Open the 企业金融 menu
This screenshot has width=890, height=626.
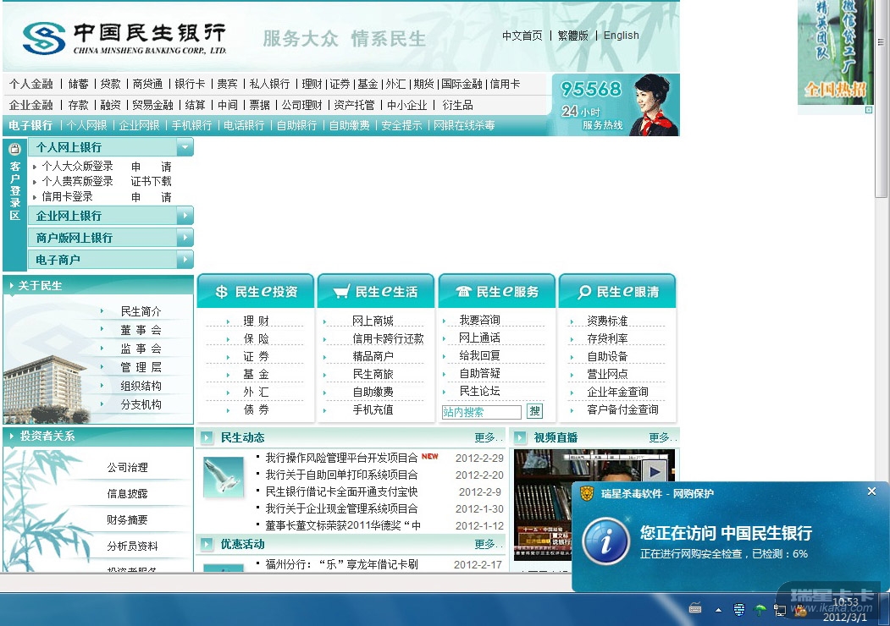click(30, 105)
